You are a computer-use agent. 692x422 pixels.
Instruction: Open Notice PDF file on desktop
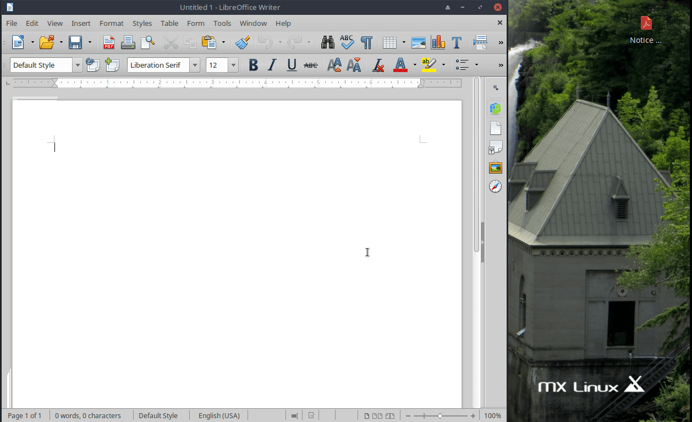tap(646, 30)
